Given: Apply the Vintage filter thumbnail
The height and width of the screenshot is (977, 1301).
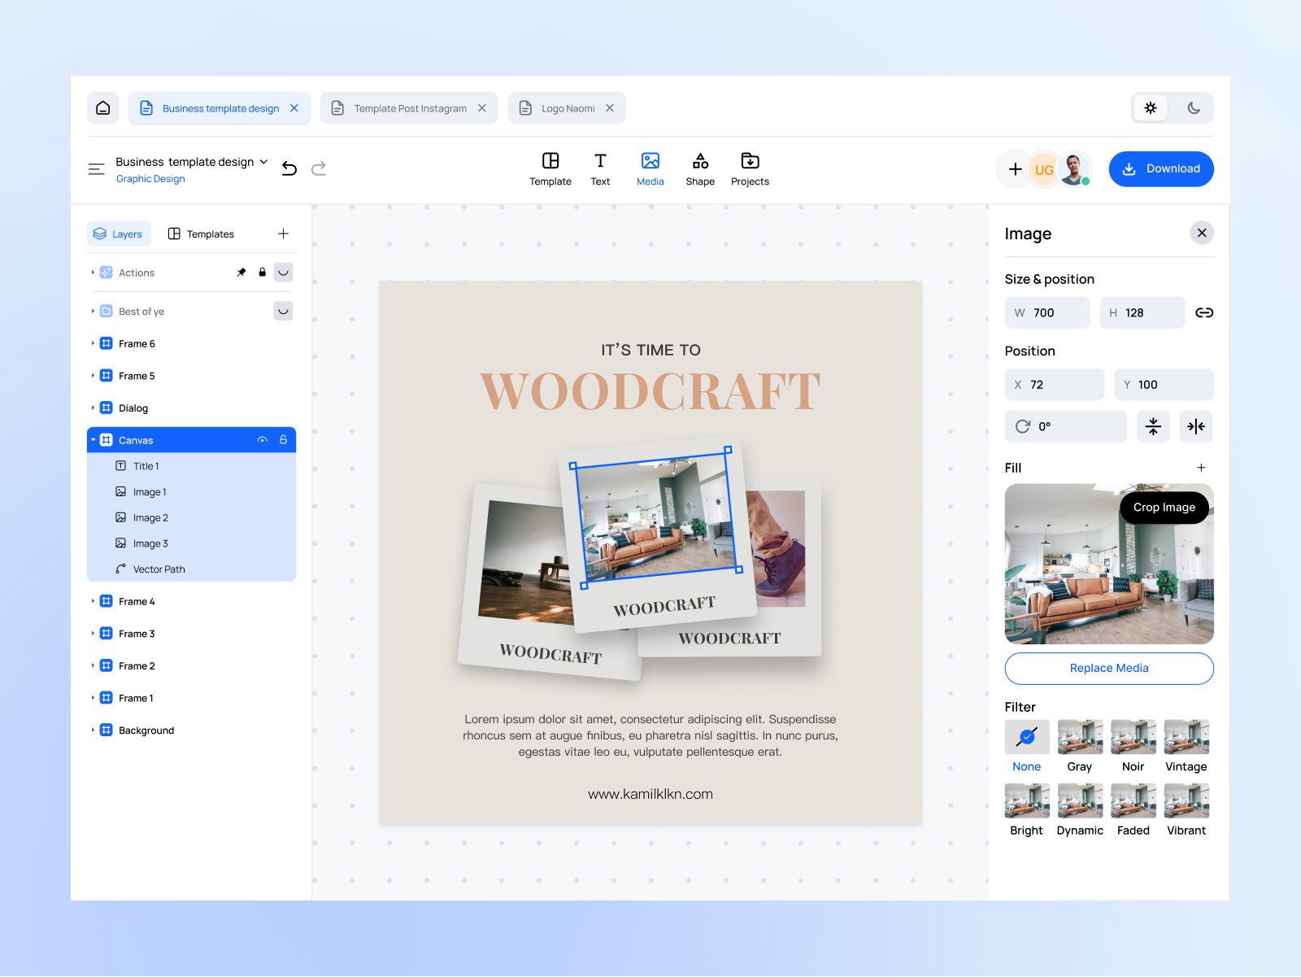Looking at the screenshot, I should point(1186,738).
